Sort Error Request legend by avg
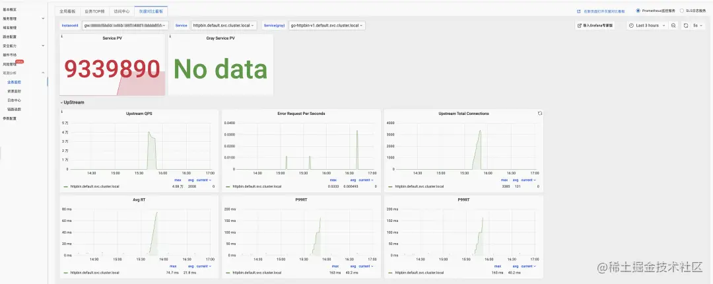The width and height of the screenshot is (713, 284). point(353,180)
